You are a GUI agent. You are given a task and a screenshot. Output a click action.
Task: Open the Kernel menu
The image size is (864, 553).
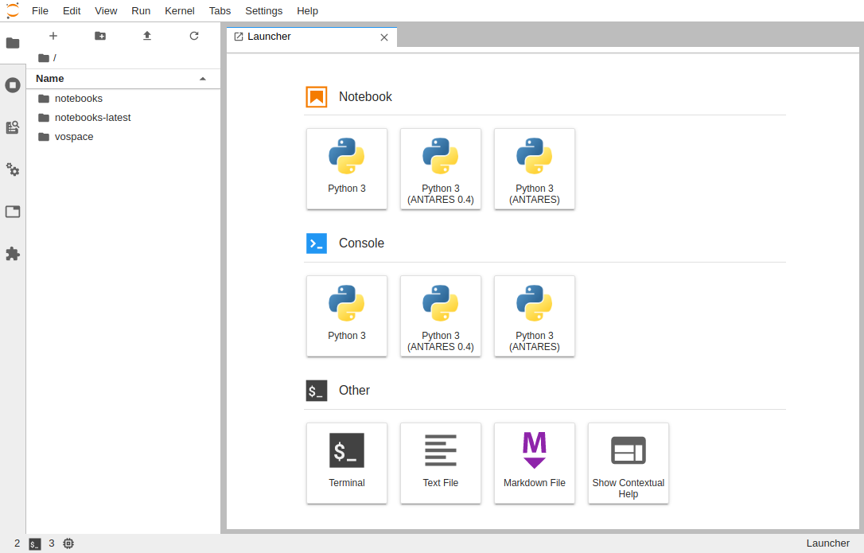click(x=180, y=11)
